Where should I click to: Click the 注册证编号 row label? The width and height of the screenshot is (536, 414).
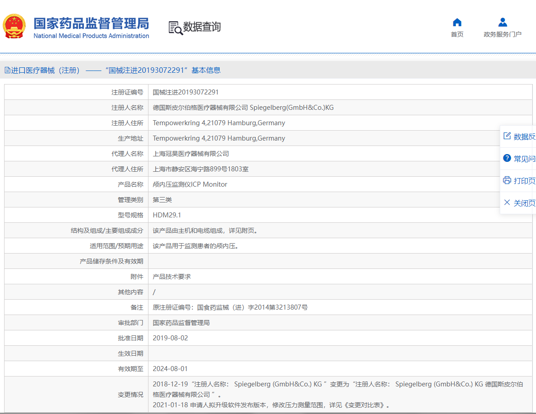127,93
